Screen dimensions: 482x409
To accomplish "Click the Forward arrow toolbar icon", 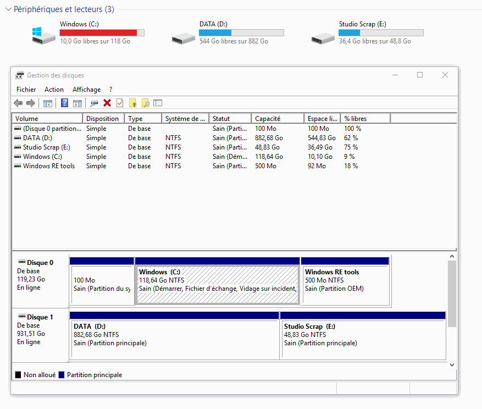I will [x=31, y=103].
